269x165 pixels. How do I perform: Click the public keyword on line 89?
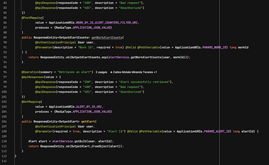[27, 37]
